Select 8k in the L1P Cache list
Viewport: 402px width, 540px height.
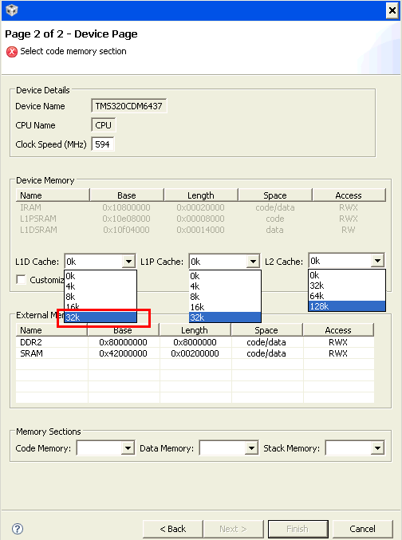225,297
